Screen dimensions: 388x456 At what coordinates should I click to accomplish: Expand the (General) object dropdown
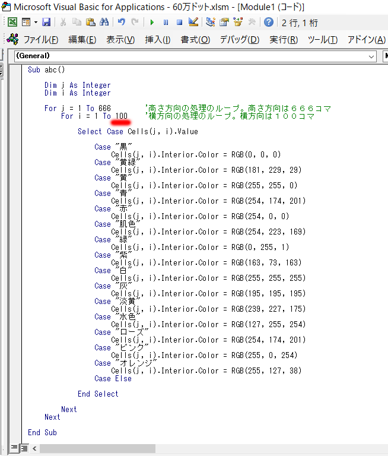point(371,56)
